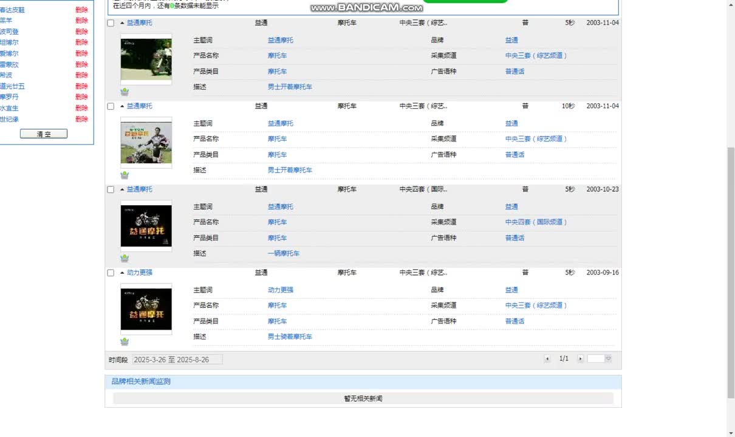This screenshot has height=437, width=735.
Task: Click the basket icon under the 5秒 2003-11-04 ad thumbnail
Action: click(125, 92)
